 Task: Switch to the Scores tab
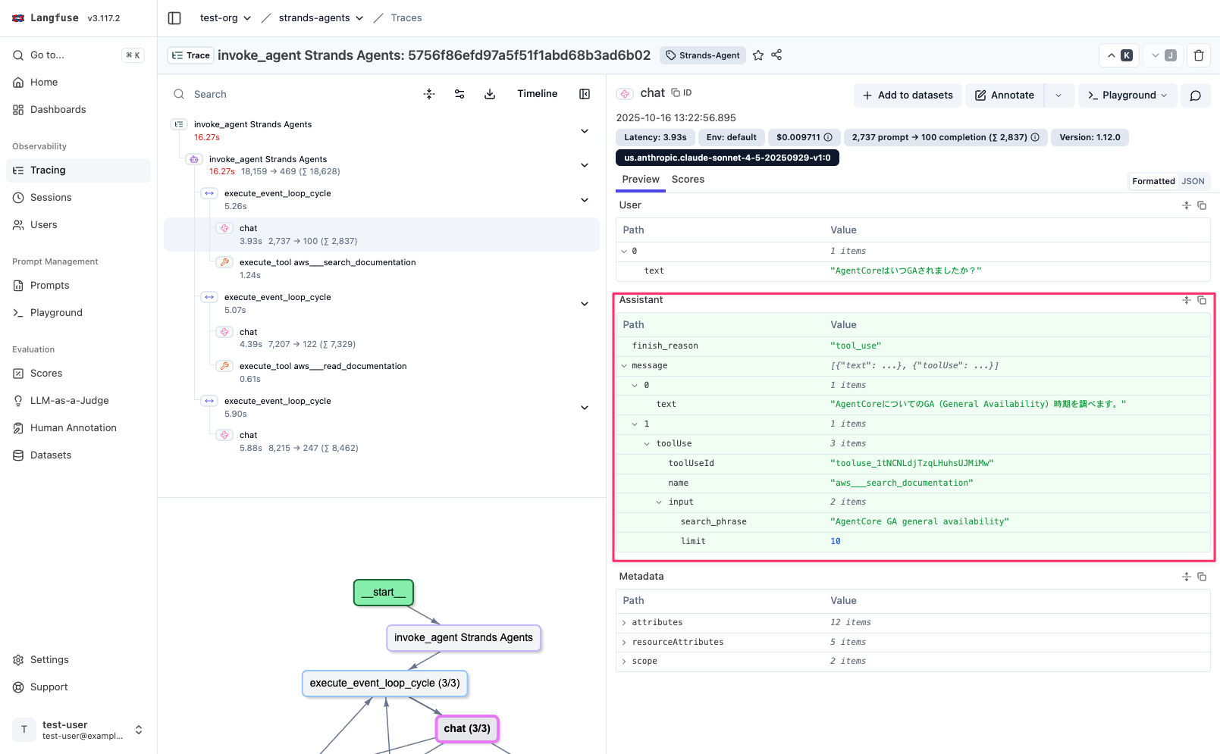pos(688,180)
